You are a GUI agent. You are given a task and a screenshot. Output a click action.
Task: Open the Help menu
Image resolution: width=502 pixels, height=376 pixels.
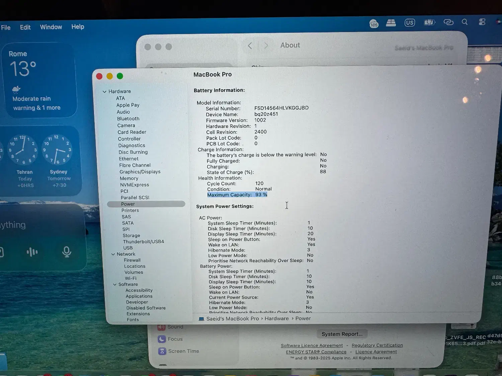click(x=77, y=27)
